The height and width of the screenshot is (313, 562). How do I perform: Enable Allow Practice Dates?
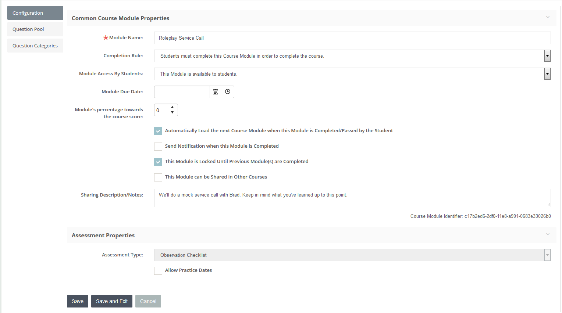click(x=158, y=270)
